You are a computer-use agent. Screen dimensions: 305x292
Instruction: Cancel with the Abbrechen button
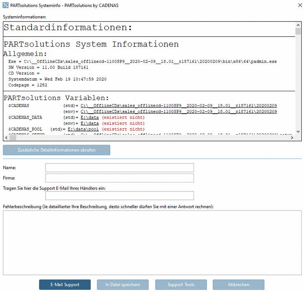(238, 284)
